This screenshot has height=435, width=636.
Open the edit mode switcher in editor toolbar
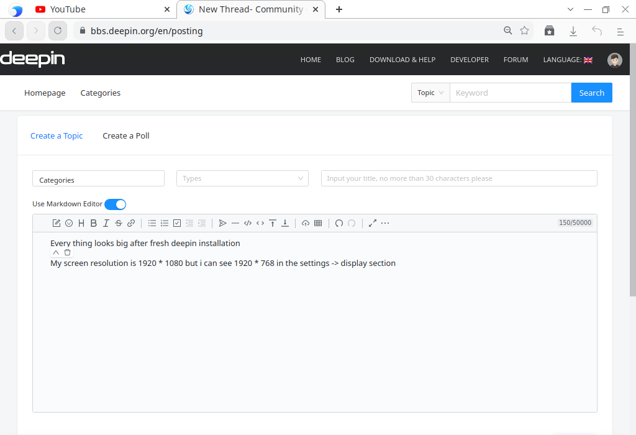57,223
